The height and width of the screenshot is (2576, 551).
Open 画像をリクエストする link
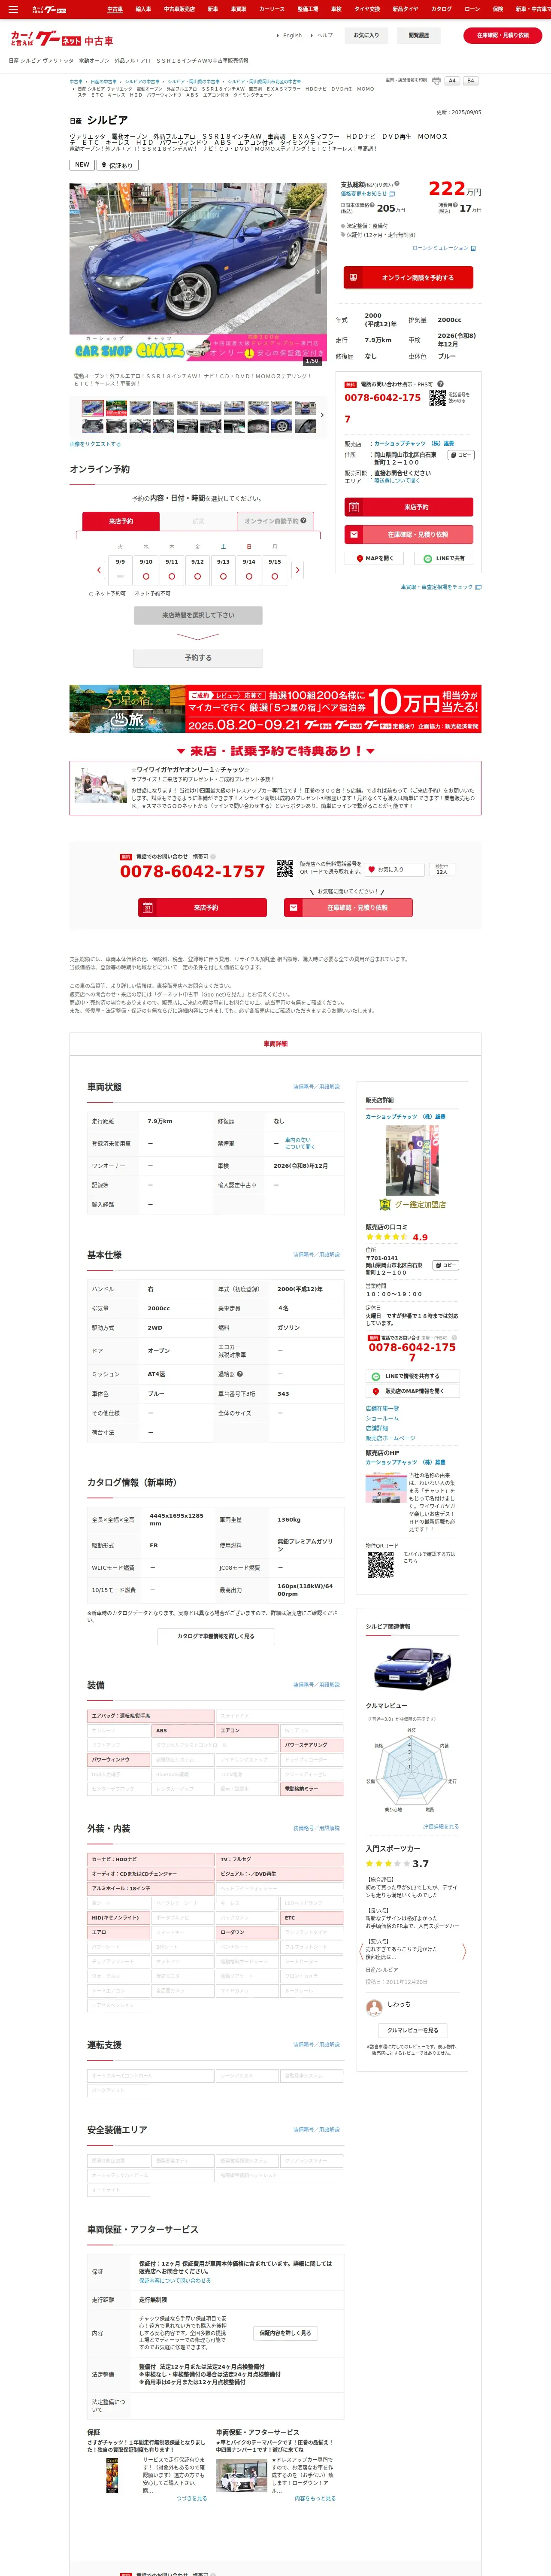[x=95, y=444]
